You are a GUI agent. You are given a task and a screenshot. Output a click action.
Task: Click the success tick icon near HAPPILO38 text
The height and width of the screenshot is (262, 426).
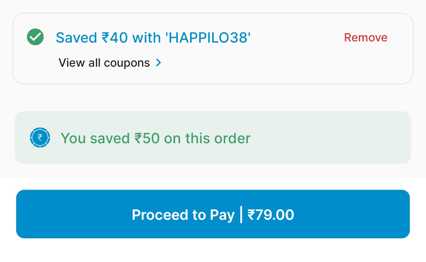click(35, 37)
